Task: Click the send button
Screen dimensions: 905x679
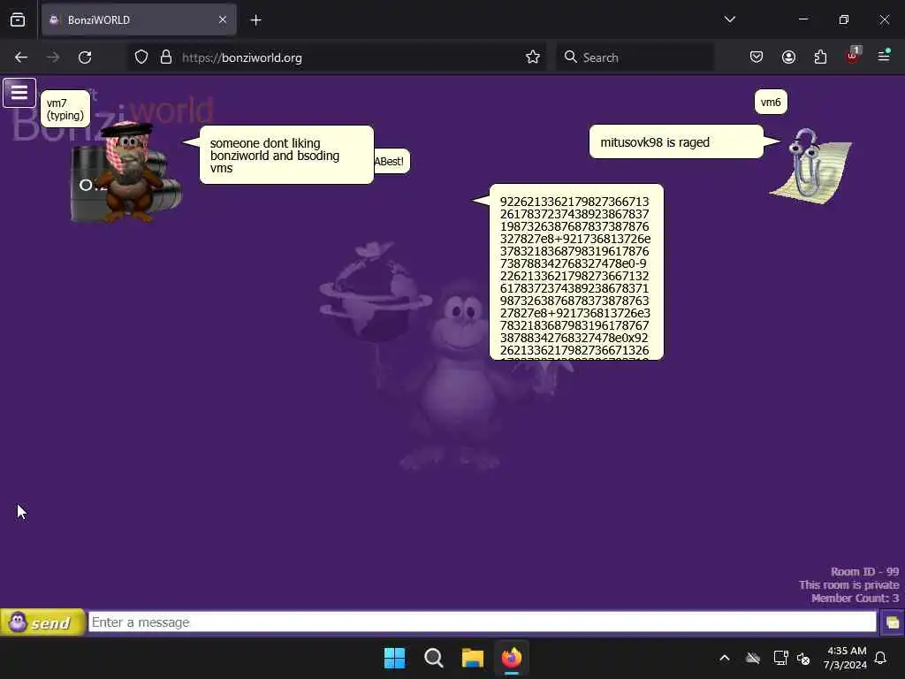Action: (x=42, y=622)
